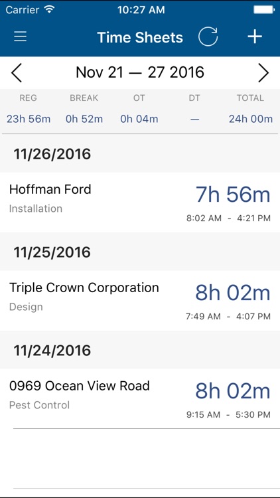Tap the REG hours total 23h 56m

tap(29, 119)
